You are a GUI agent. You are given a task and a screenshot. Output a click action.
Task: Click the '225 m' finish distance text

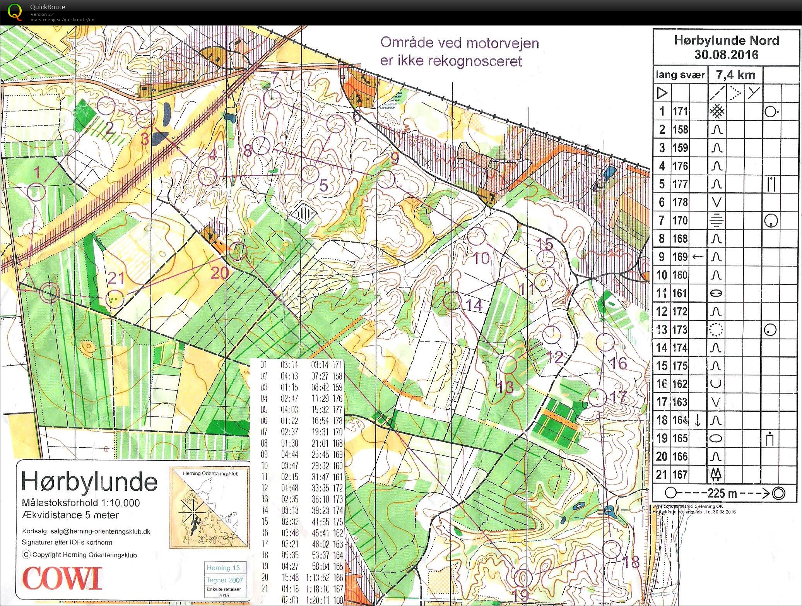pos(722,493)
